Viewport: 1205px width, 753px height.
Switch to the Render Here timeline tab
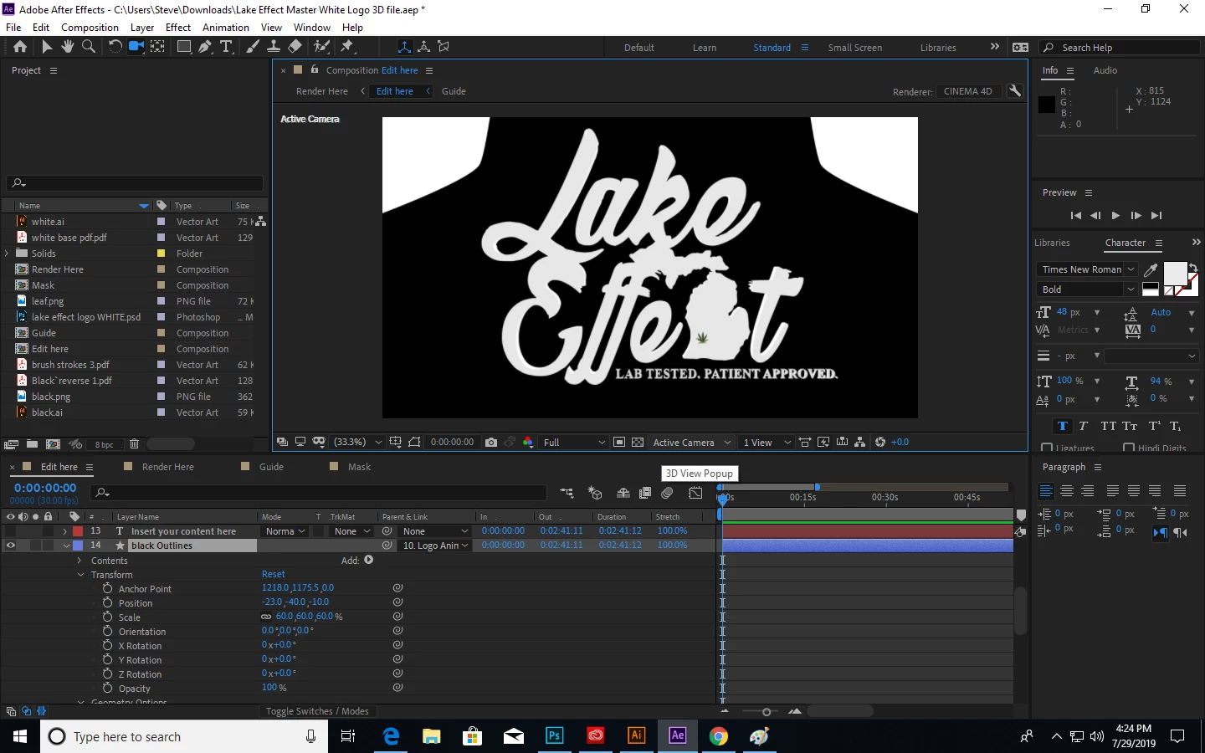coord(167,467)
